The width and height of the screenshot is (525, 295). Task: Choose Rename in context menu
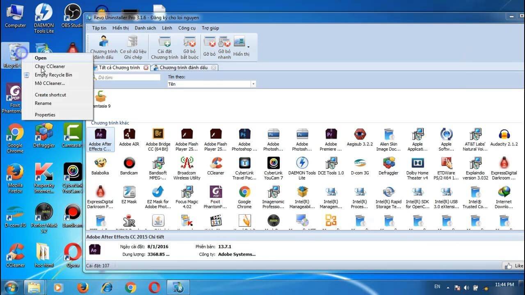coord(57,103)
